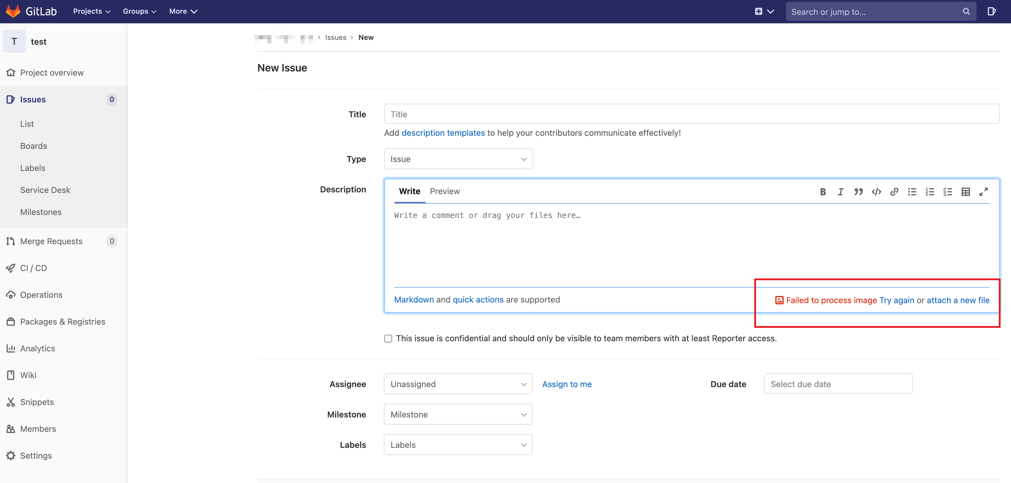
Task: Switch to the Preview tab
Action: [445, 191]
